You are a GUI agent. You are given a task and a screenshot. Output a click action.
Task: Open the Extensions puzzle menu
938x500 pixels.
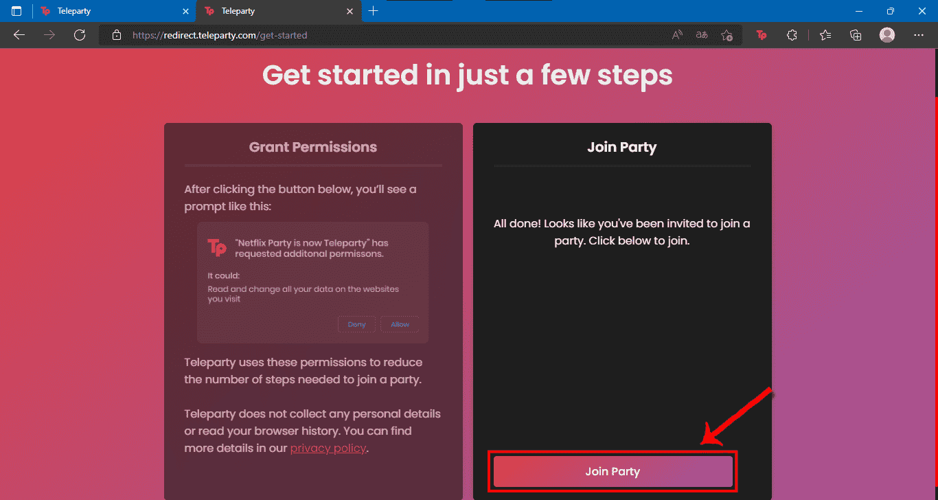click(x=792, y=35)
